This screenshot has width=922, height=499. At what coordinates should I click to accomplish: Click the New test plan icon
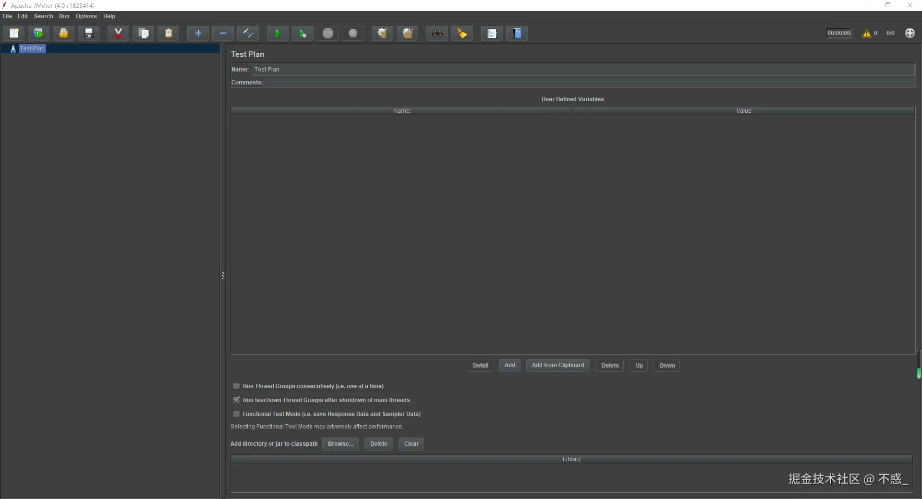click(14, 33)
